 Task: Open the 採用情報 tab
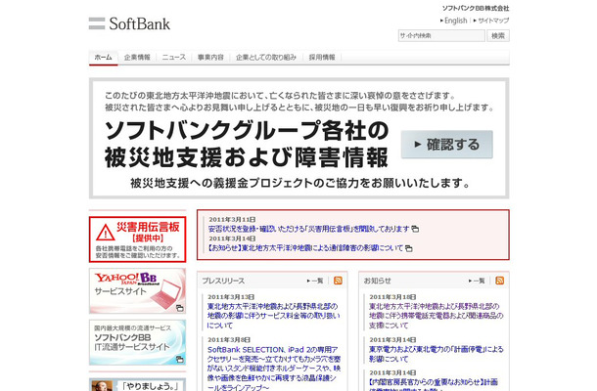(322, 58)
